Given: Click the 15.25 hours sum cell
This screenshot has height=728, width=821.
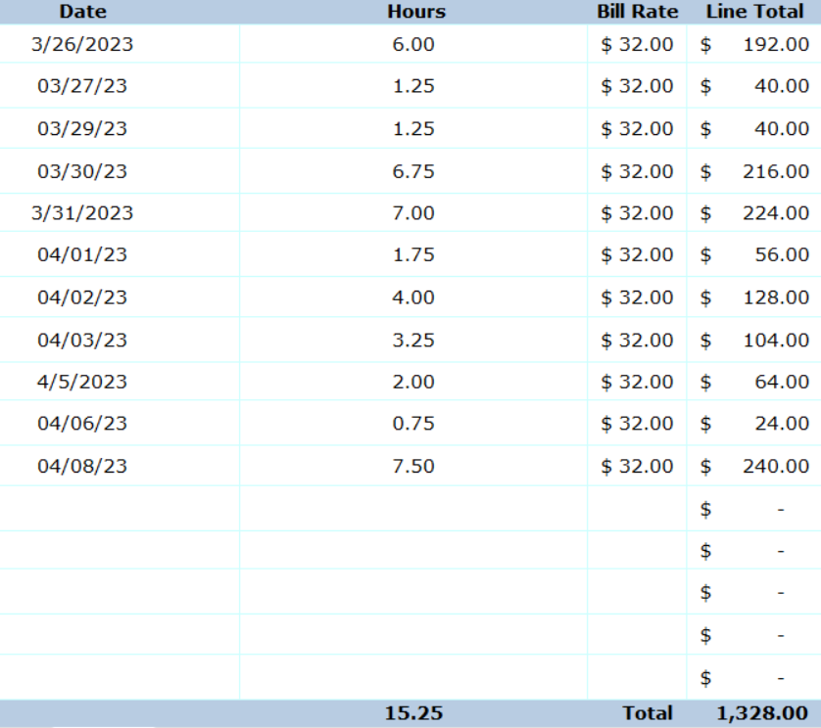Looking at the screenshot, I should [x=413, y=713].
